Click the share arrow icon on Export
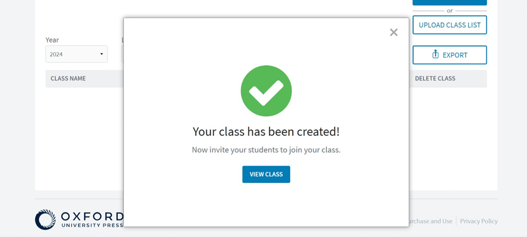 (435, 54)
